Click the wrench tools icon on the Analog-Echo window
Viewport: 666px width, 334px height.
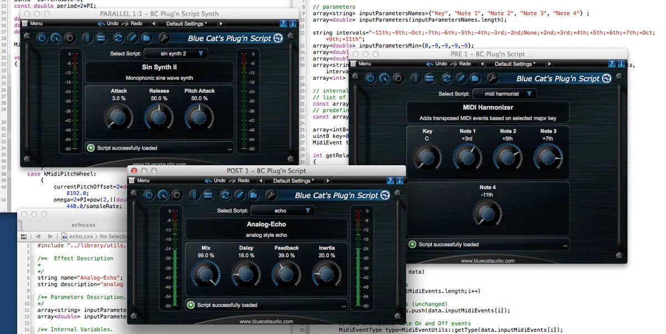271,195
